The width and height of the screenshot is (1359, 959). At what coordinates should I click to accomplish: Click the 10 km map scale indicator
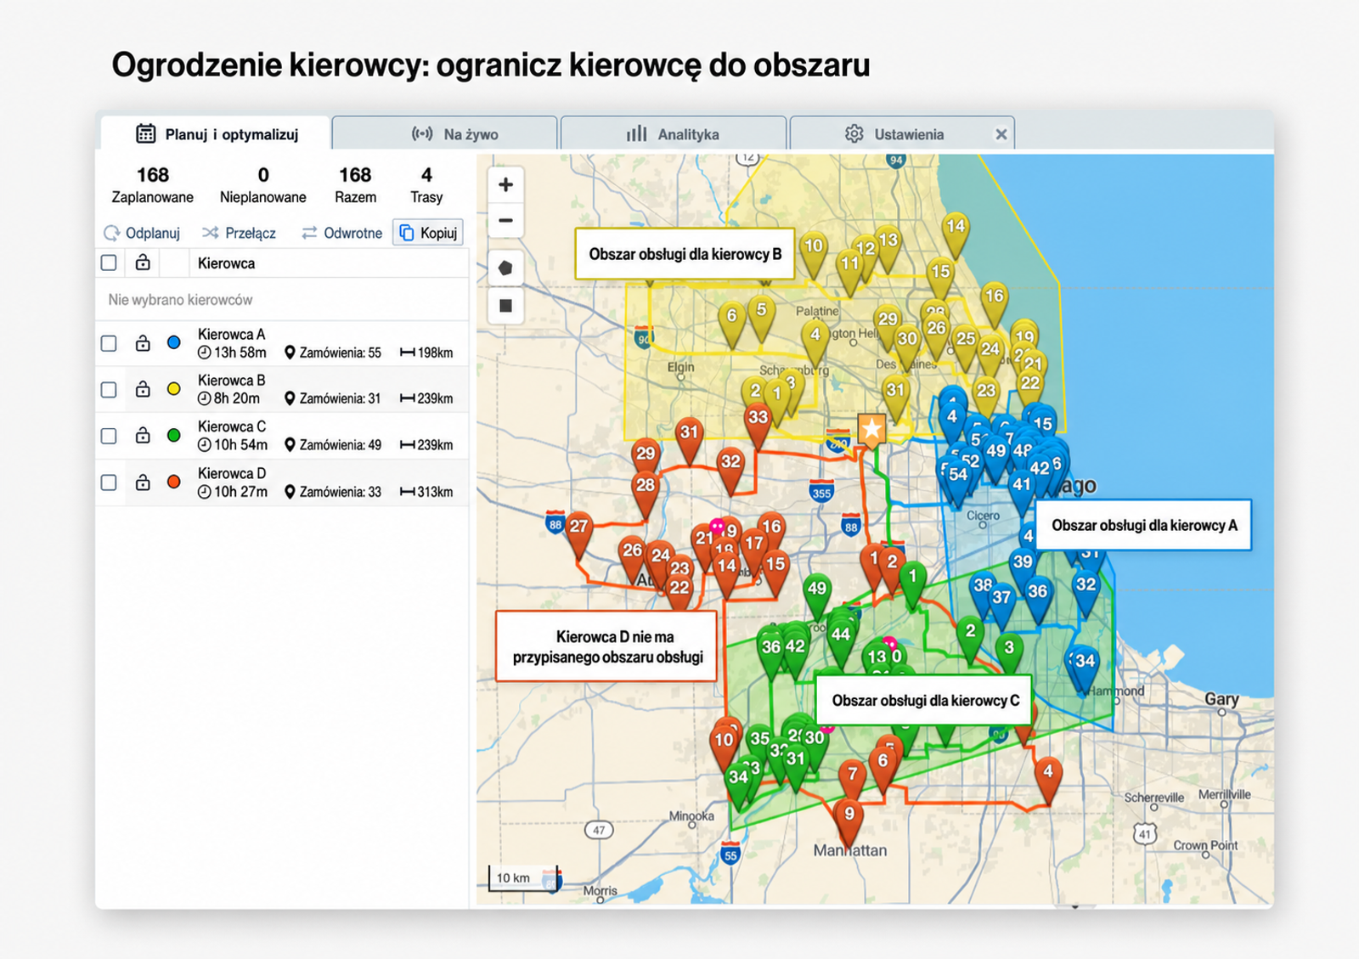(x=523, y=878)
